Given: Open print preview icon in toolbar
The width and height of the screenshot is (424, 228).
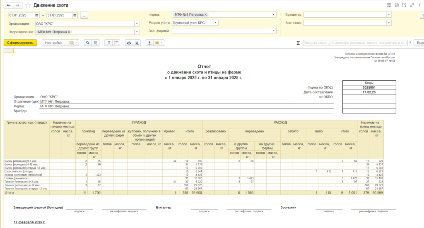Looking at the screenshot, I should click(x=137, y=43).
